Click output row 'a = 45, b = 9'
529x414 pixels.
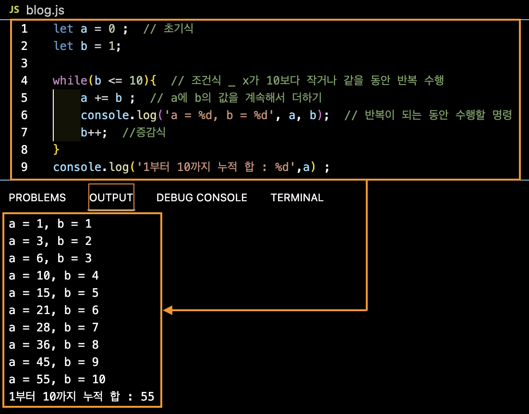click(x=54, y=362)
